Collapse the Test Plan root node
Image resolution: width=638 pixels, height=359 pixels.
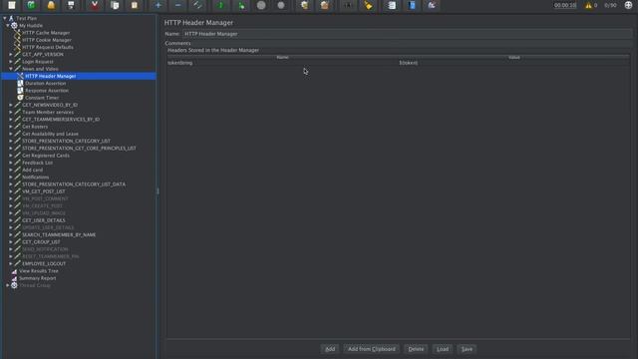[4, 18]
